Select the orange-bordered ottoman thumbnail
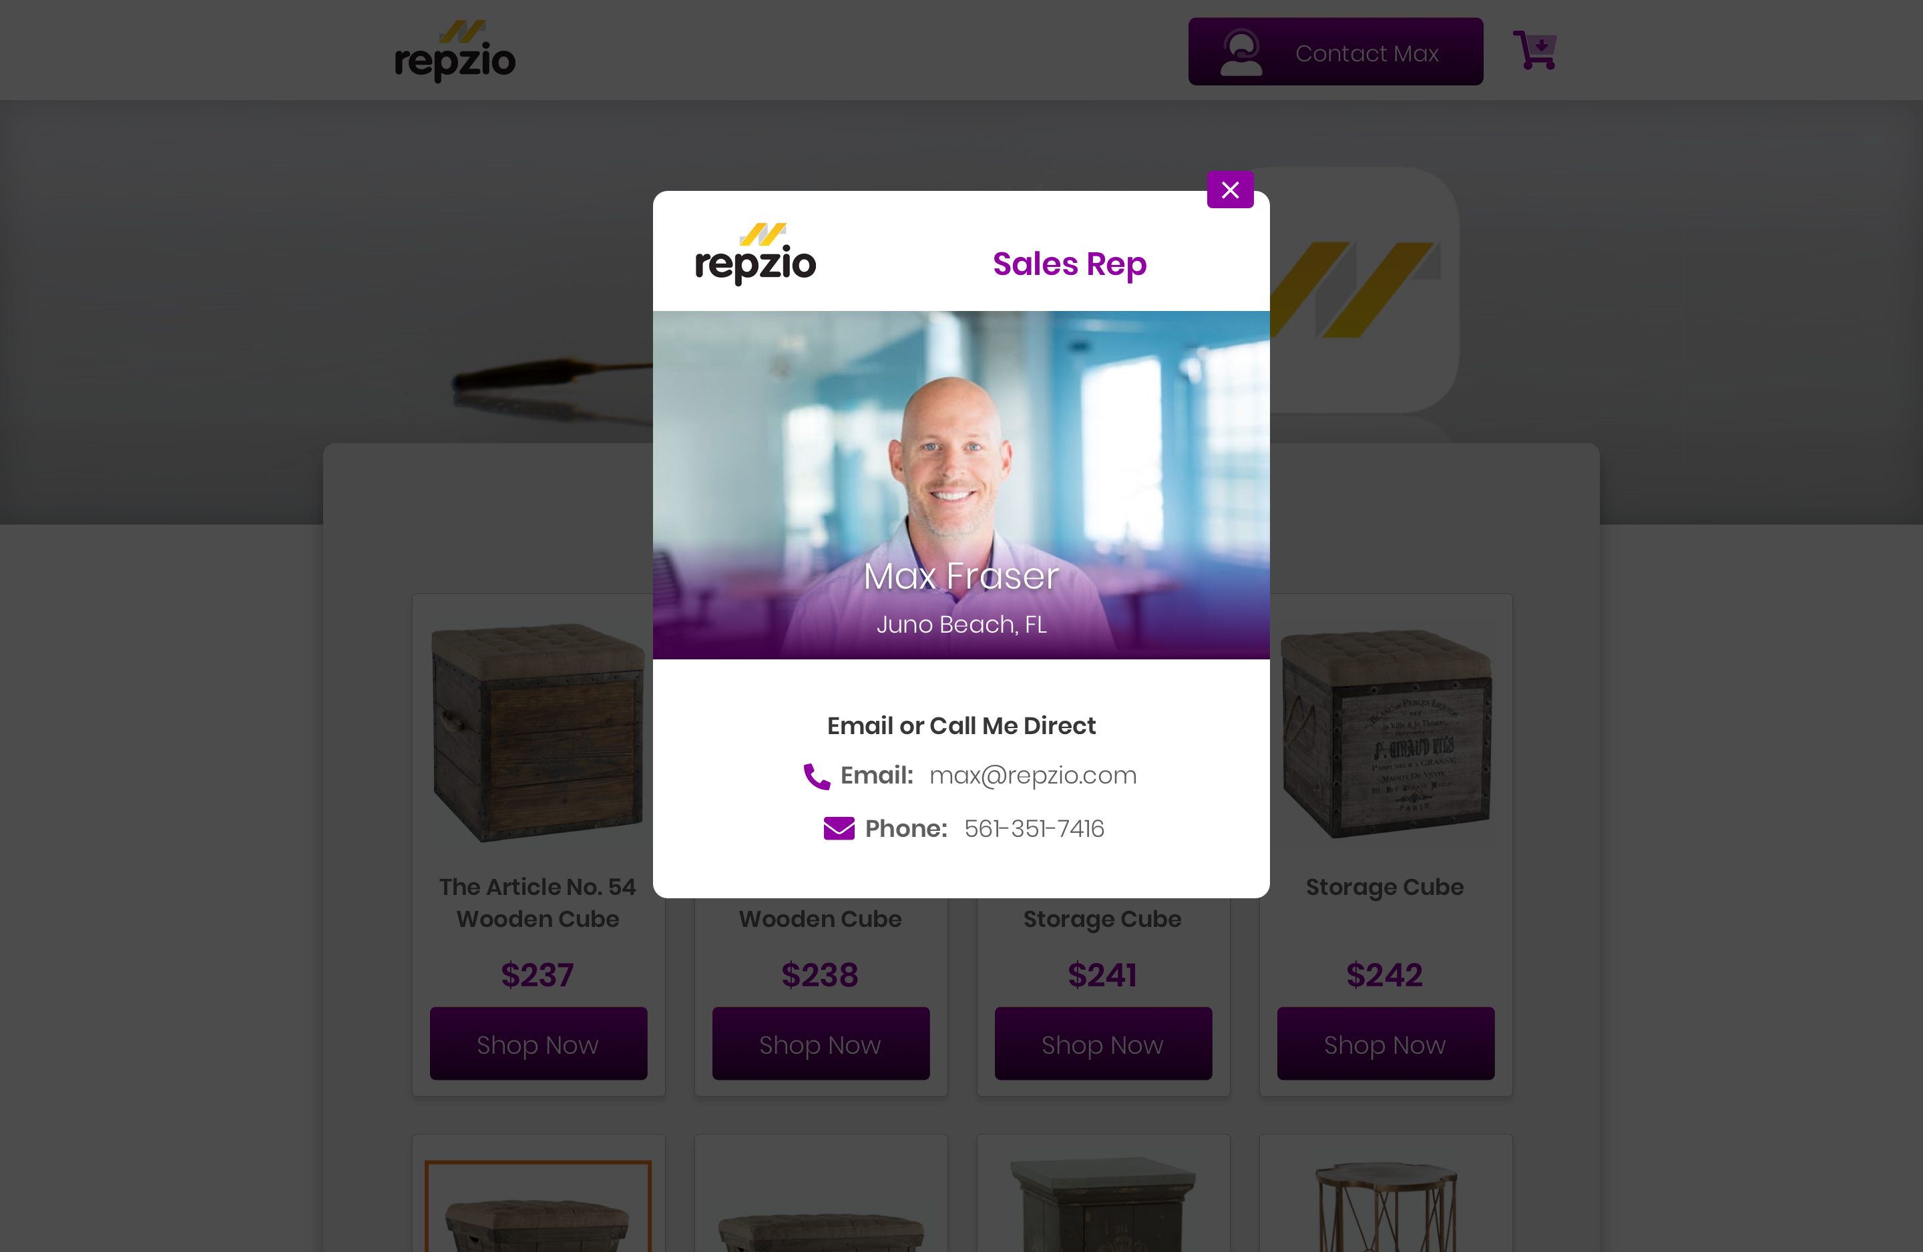1923x1252 pixels. (x=538, y=1206)
